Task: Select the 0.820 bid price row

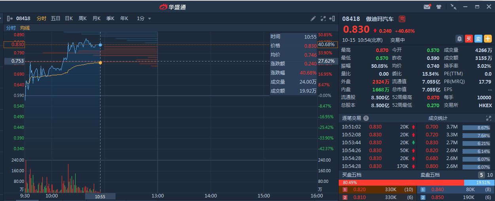Action: tap(377, 190)
